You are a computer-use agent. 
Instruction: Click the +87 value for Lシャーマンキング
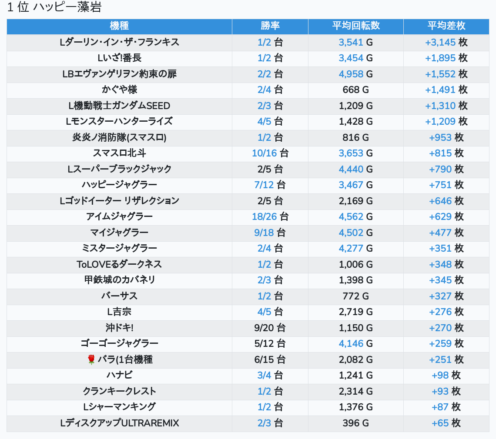coord(440,407)
